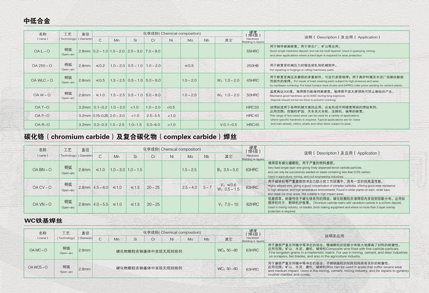429x293 pixels.
Task: Click the carbon value 0.1-0.2 in the OA T-O row
Action: 100,107
